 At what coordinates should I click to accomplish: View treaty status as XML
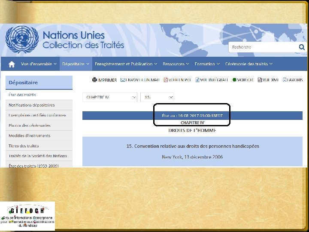[x=268, y=80]
